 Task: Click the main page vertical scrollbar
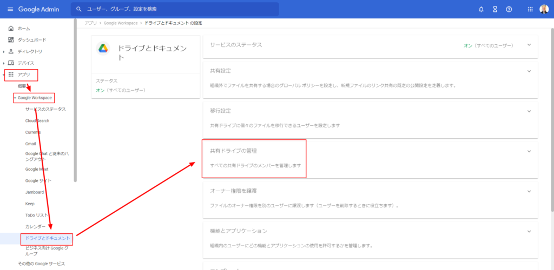[x=552, y=120]
